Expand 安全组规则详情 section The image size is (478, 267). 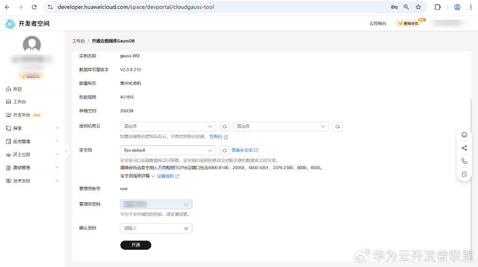[138, 176]
